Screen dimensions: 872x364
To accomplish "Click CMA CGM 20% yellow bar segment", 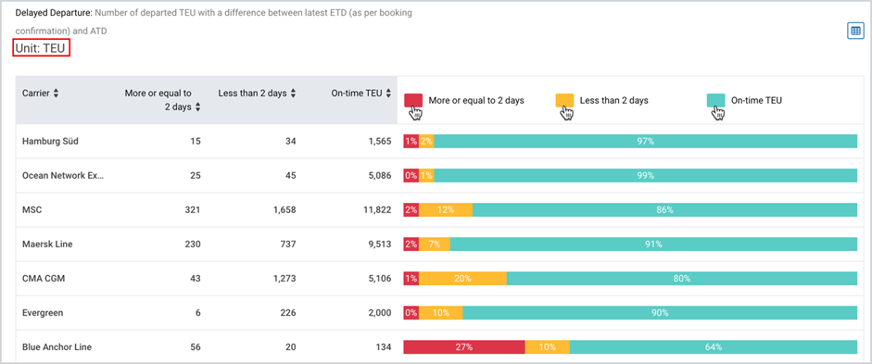I will pos(462,279).
